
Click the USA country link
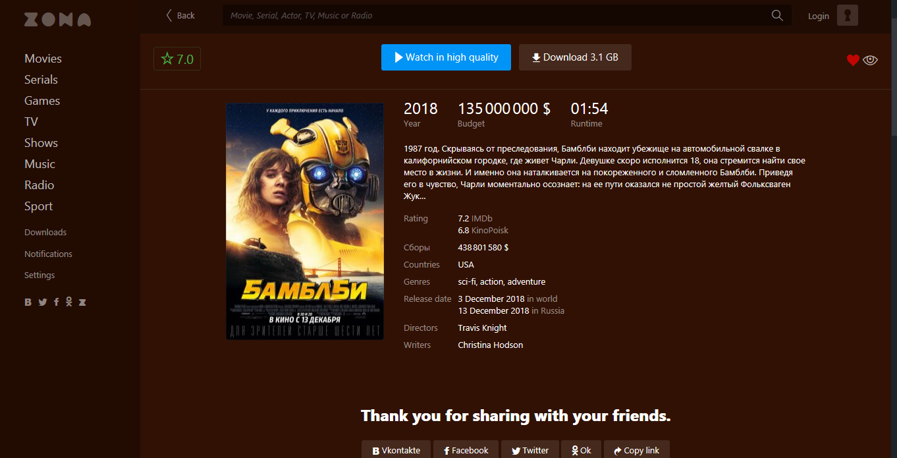click(466, 265)
